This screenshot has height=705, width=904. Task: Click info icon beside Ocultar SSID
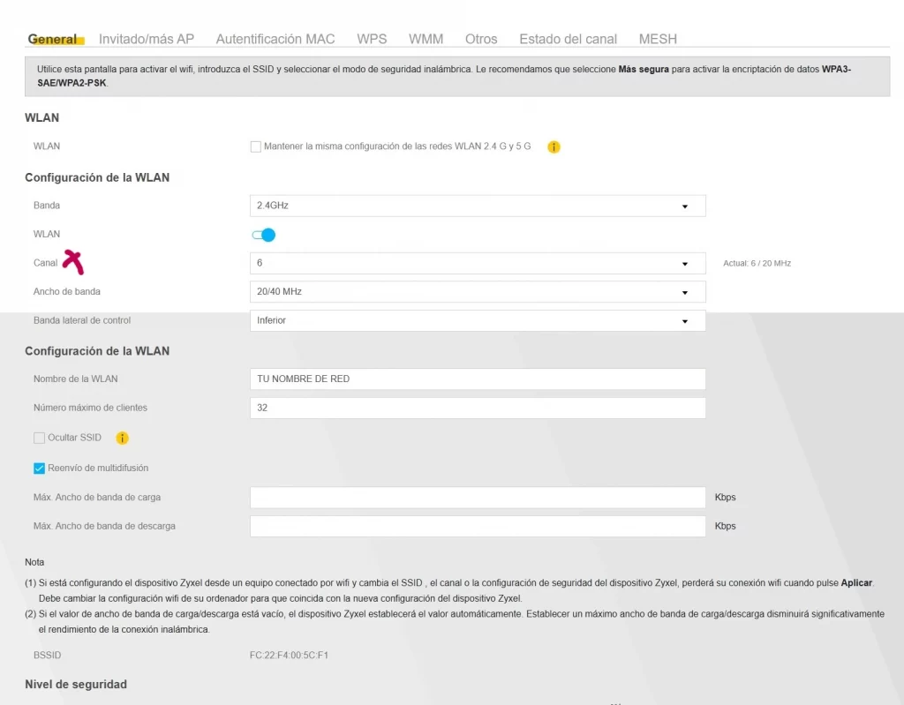click(123, 438)
